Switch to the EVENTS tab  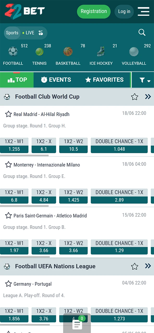[x=56, y=80]
